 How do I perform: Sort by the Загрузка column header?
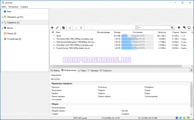(x=160, y=32)
